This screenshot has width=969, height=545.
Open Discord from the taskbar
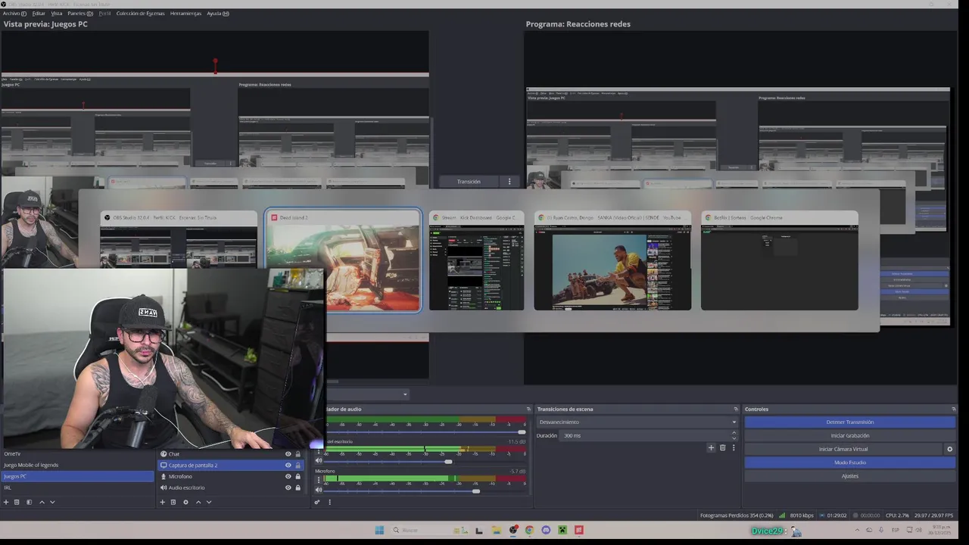pyautogui.click(x=546, y=530)
